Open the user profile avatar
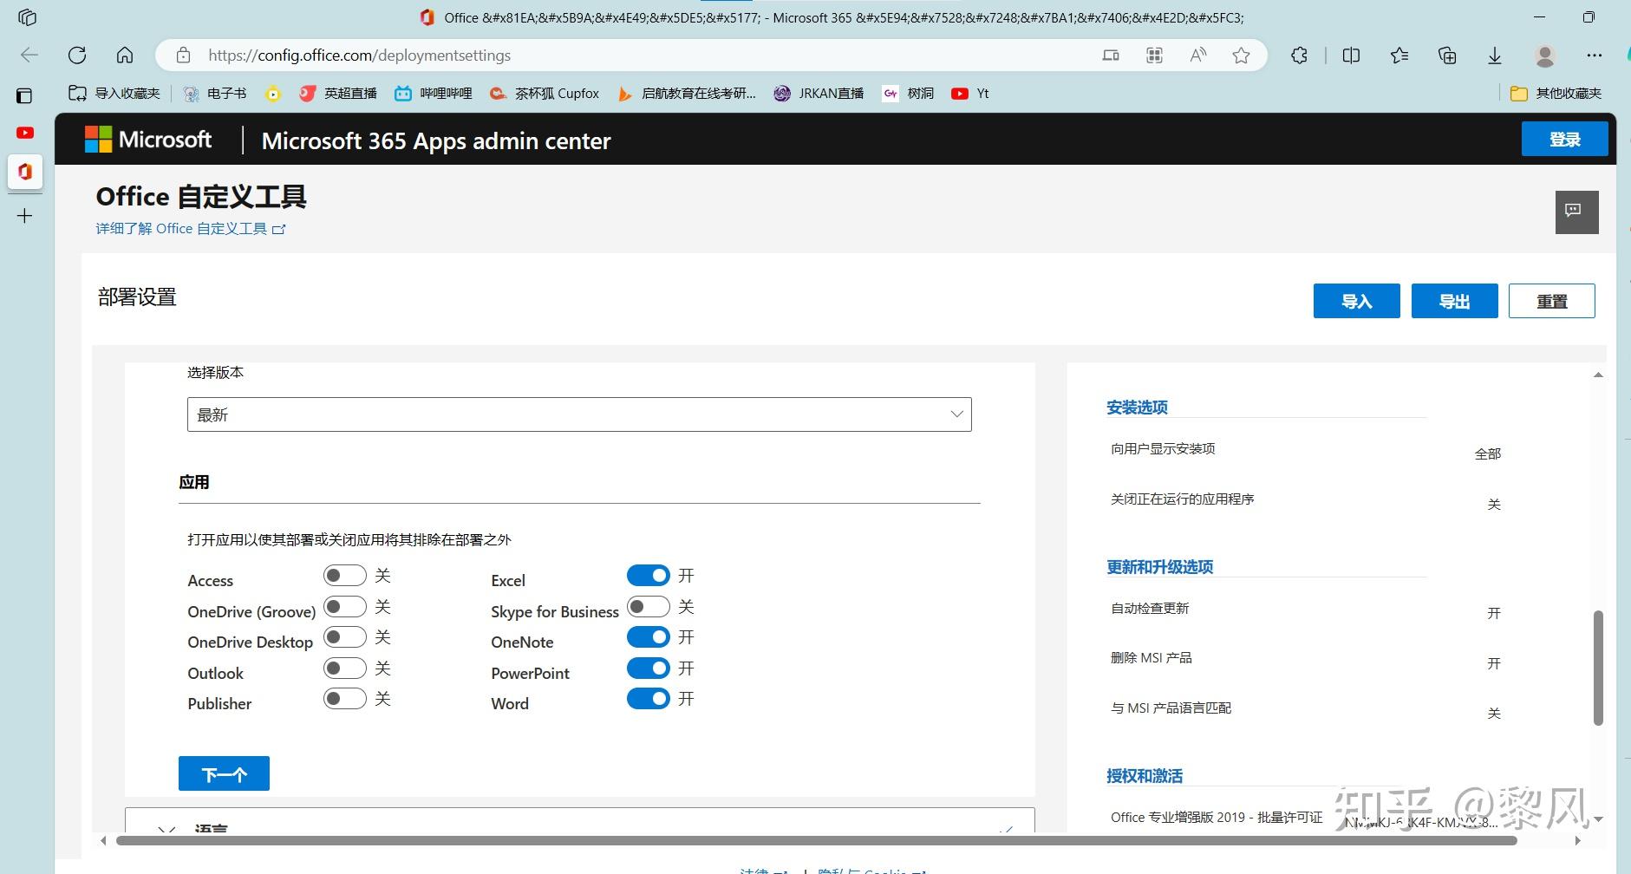Viewport: 1631px width, 874px height. (1544, 55)
